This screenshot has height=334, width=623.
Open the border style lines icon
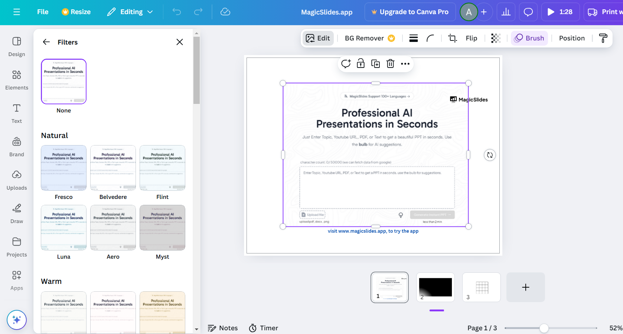pyautogui.click(x=414, y=38)
